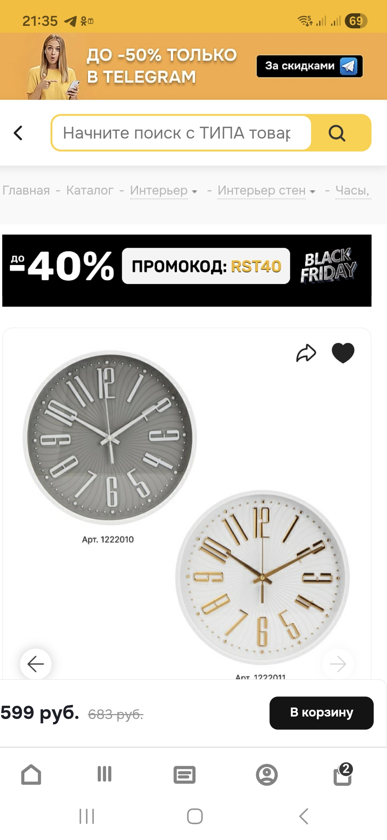Focus the Начните поиск search field
Image resolution: width=387 pixels, height=840 pixels.
click(181, 133)
